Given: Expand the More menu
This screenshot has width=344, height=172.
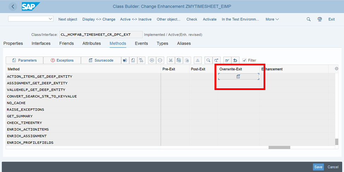Looking at the screenshot, I should (272, 19).
